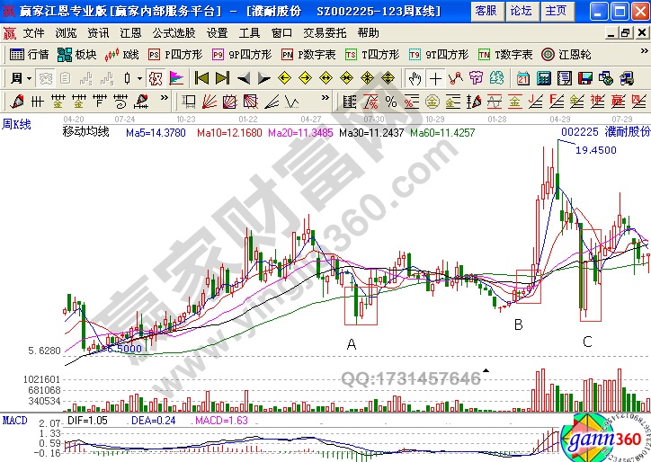Click the calendar date icon in toolbar
Viewport: 651px width, 462px height.
tap(523, 78)
